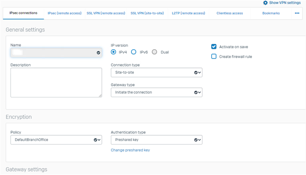This screenshot has height=175, width=306.
Task: Expand the Gateway type dropdown
Action: click(156, 92)
